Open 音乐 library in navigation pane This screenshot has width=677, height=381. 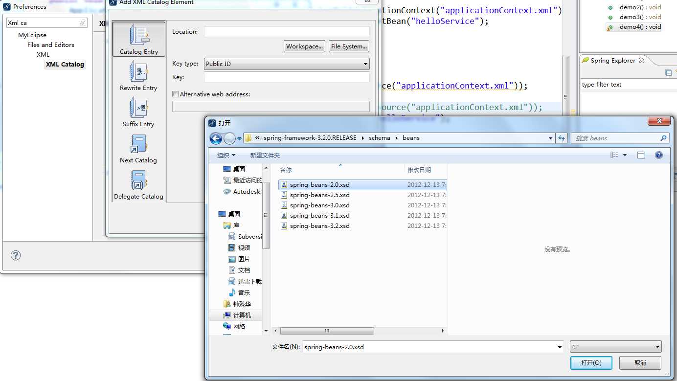pos(240,292)
